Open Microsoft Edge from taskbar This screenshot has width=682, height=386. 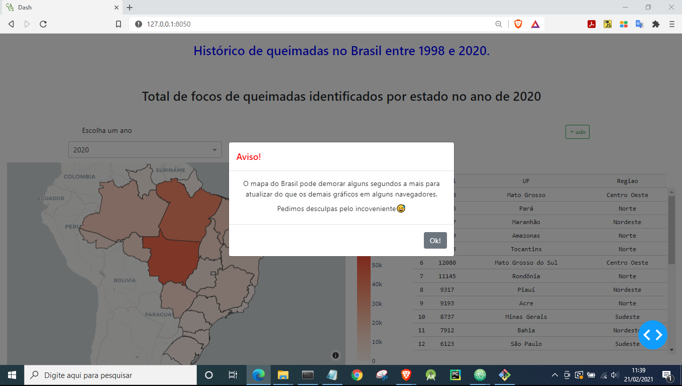coord(259,375)
